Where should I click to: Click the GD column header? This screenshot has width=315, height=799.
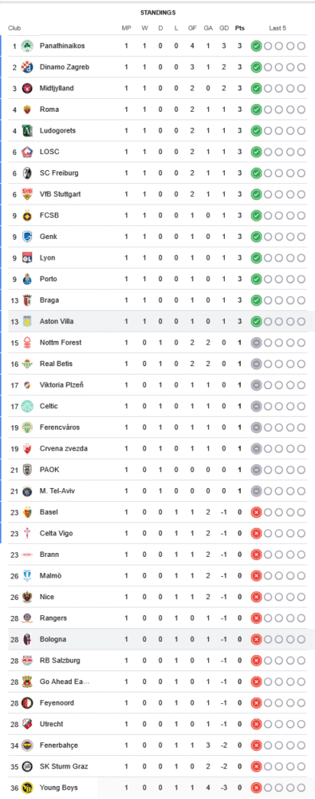224,28
